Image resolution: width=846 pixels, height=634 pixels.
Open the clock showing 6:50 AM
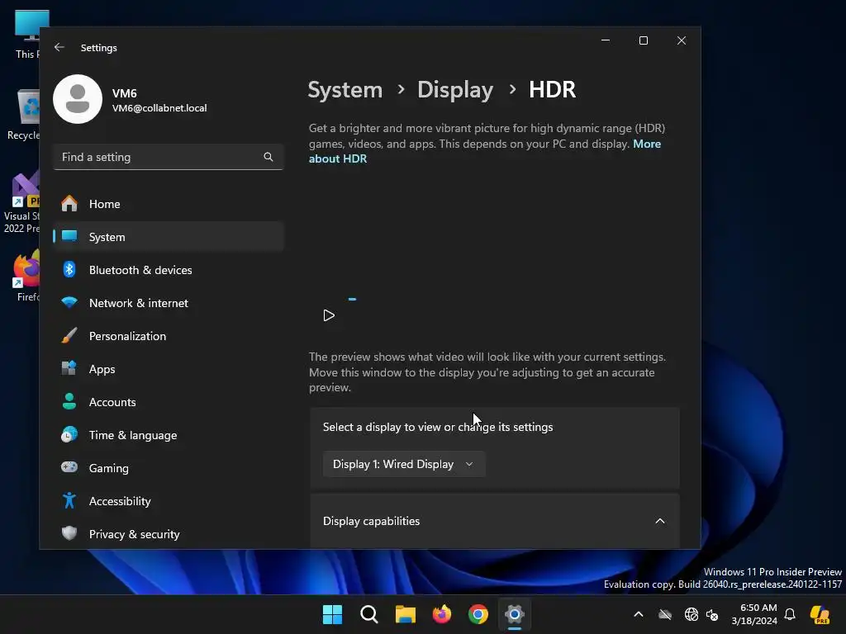coord(754,614)
